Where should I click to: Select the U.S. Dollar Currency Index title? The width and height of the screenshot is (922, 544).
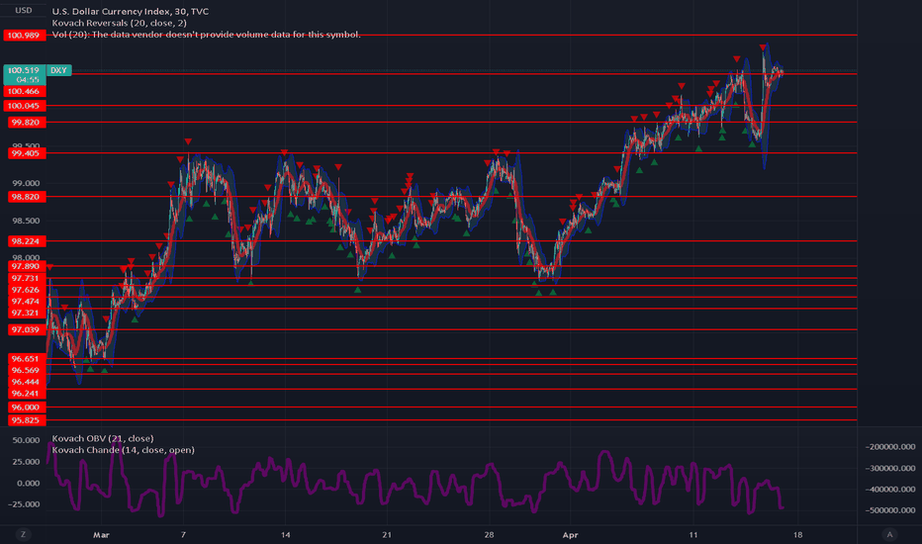click(130, 11)
